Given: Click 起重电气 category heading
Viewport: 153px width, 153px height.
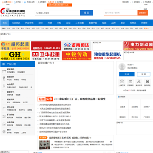Looking at the screenshot, I should point(11,92).
